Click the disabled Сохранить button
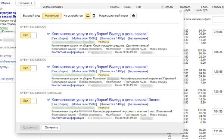This screenshot has height=139, width=224. coord(30,127)
